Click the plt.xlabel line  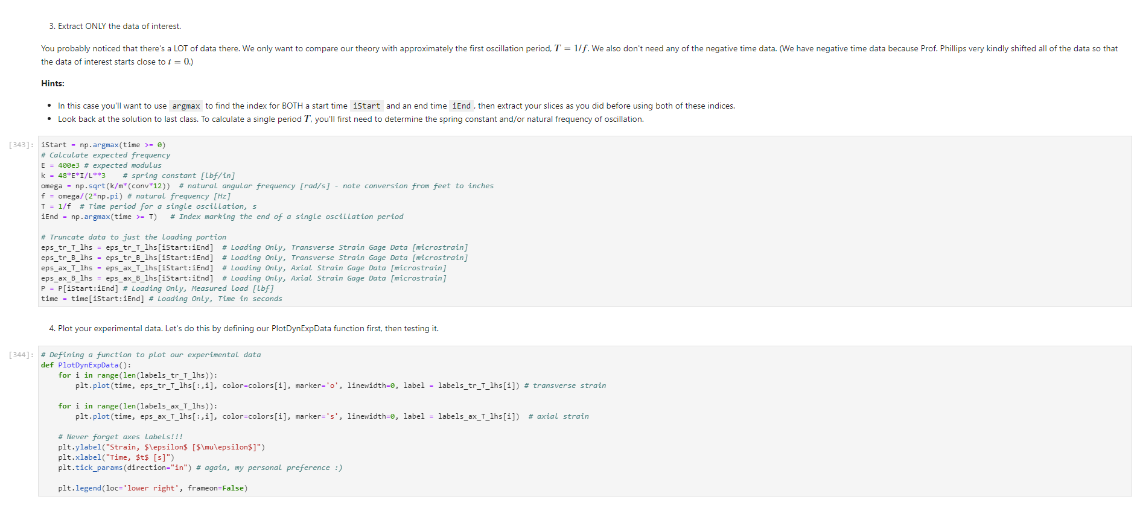tap(116, 457)
